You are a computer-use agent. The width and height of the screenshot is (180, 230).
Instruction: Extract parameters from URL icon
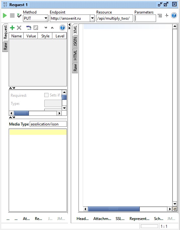pyautogui.click(x=29, y=27)
